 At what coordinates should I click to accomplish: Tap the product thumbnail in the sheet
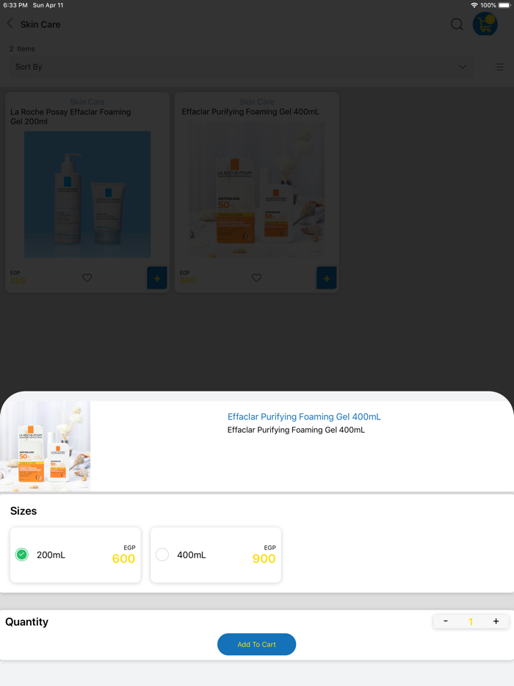(x=45, y=447)
